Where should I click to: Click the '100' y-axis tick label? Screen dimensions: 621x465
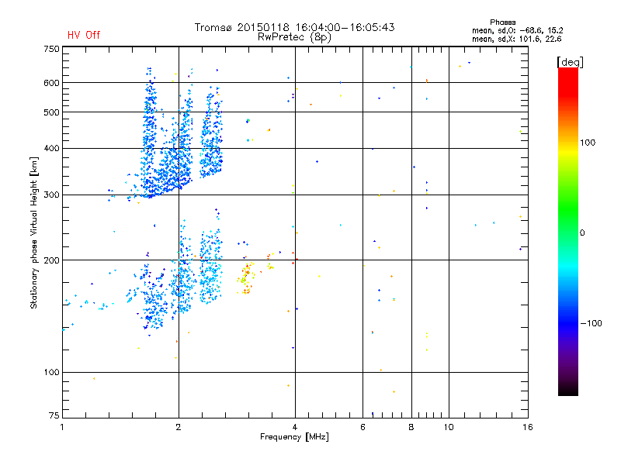coord(51,372)
